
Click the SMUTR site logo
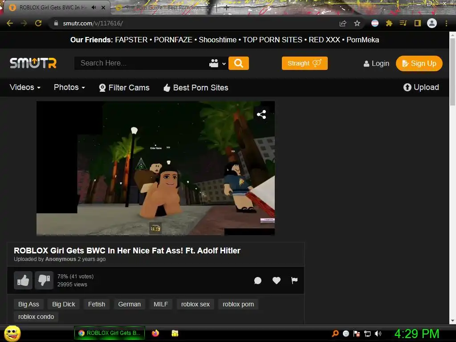tap(33, 63)
